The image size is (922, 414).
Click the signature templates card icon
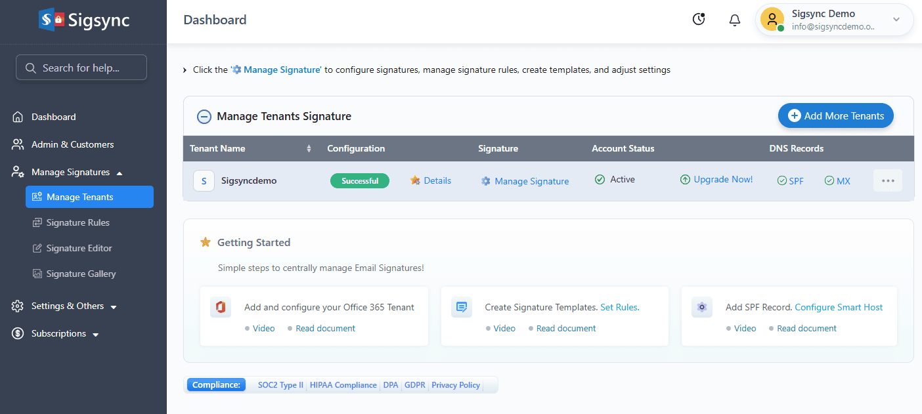462,307
